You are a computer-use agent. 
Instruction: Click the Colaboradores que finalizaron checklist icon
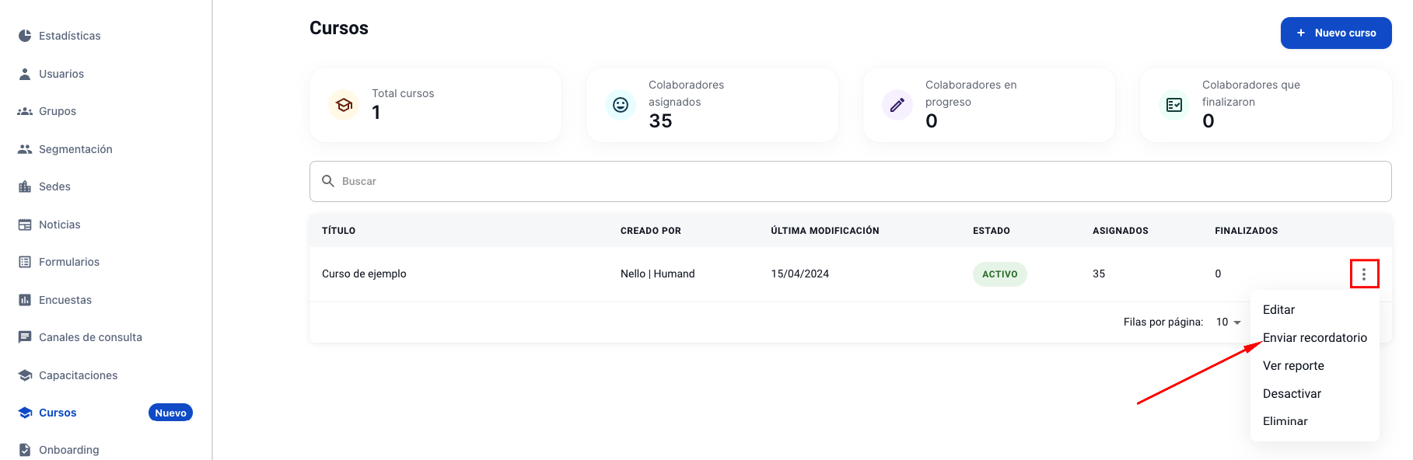(1174, 105)
